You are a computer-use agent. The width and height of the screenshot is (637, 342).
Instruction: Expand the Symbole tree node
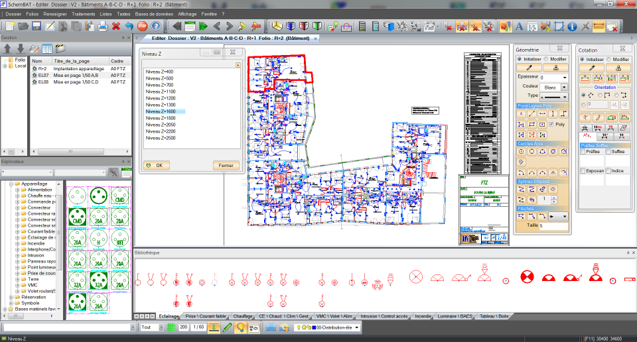[x=11, y=303]
